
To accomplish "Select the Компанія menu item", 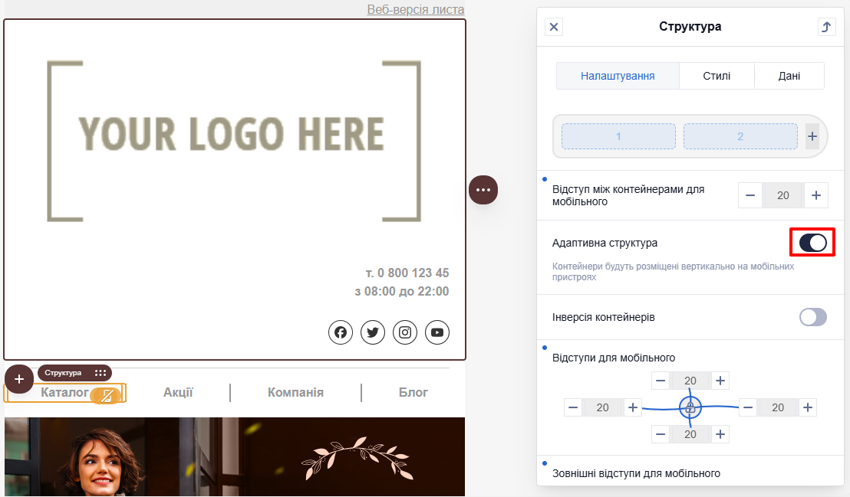I will click(x=295, y=393).
